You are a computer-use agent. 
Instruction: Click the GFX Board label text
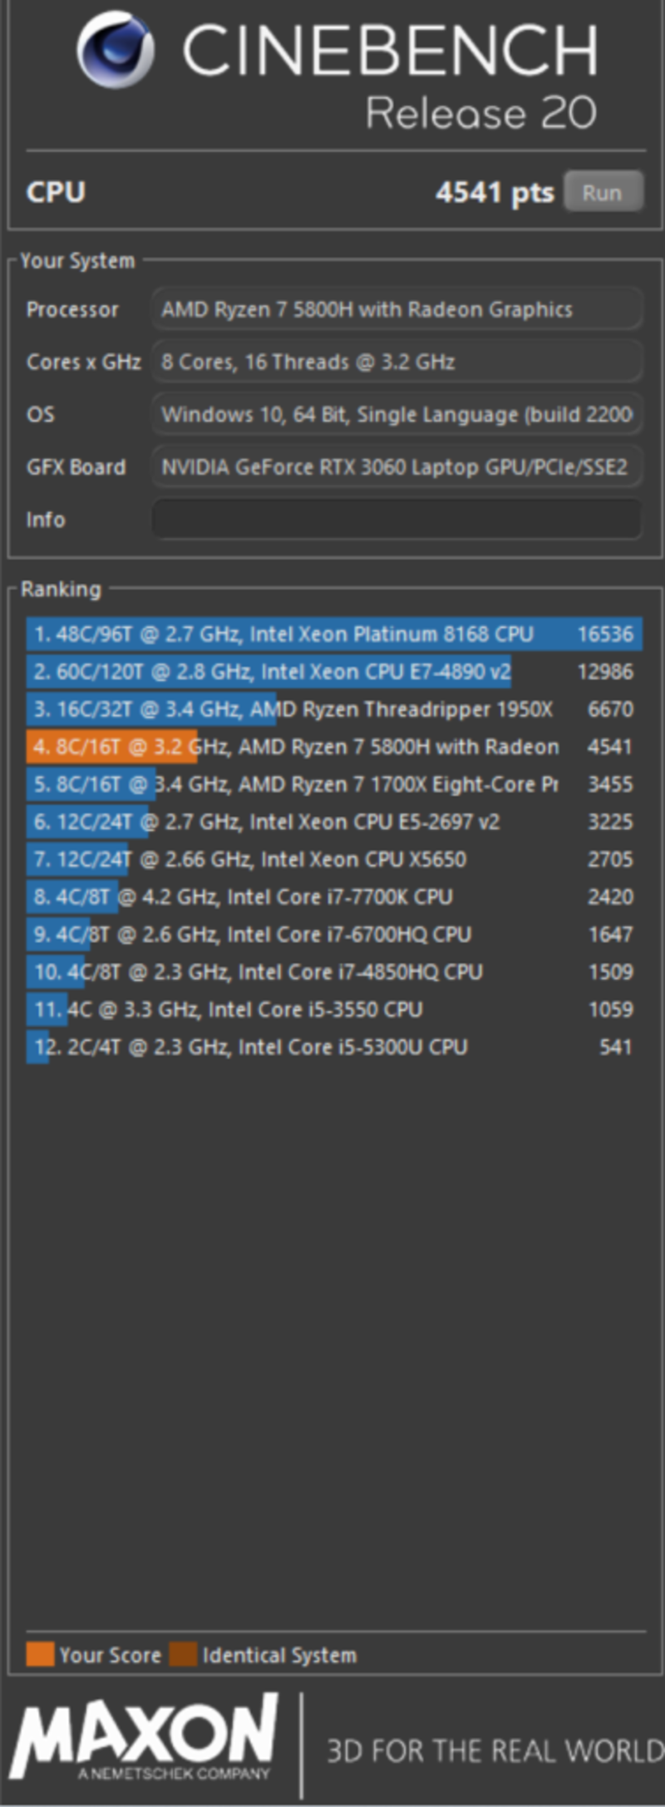(x=76, y=467)
